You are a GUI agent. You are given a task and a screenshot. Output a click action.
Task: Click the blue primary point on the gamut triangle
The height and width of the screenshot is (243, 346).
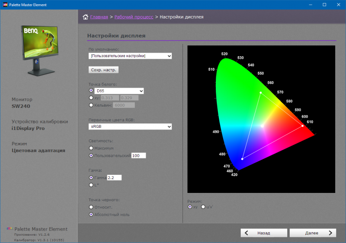[x=242, y=159]
